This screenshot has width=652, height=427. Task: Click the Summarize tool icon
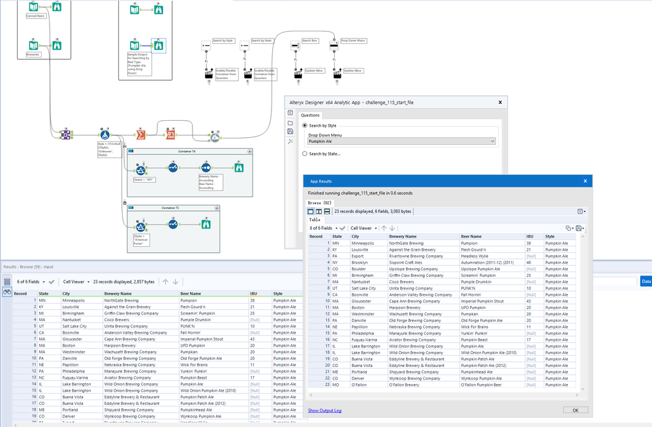141,135
